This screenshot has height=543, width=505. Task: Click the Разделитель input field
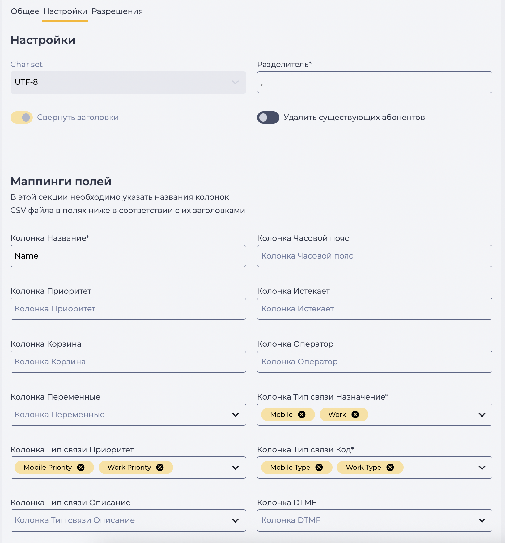point(375,82)
